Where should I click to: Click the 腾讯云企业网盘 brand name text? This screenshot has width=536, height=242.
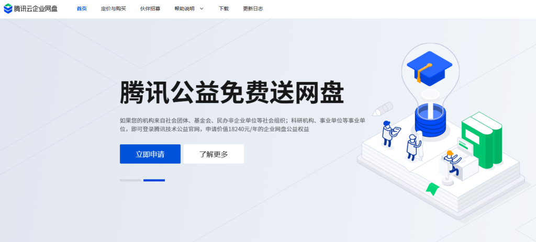(x=36, y=9)
